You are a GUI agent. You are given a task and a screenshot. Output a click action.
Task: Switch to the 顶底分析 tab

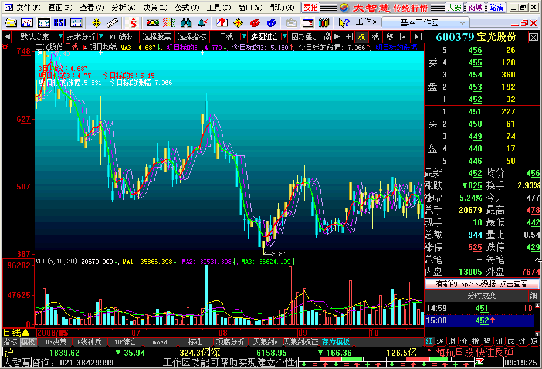(x=230, y=342)
